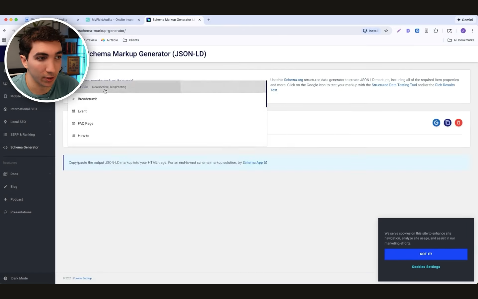Click the Schema Generator braces icon
Image resolution: width=478 pixels, height=299 pixels.
point(5,147)
